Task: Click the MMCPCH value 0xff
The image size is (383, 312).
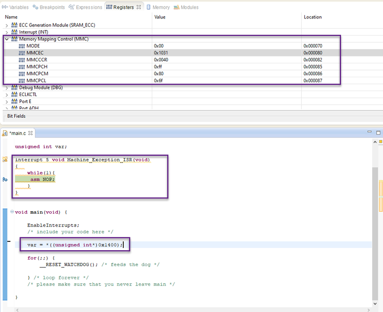Action: coord(158,66)
